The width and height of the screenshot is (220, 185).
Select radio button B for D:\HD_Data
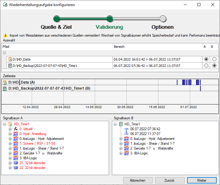click(215, 59)
